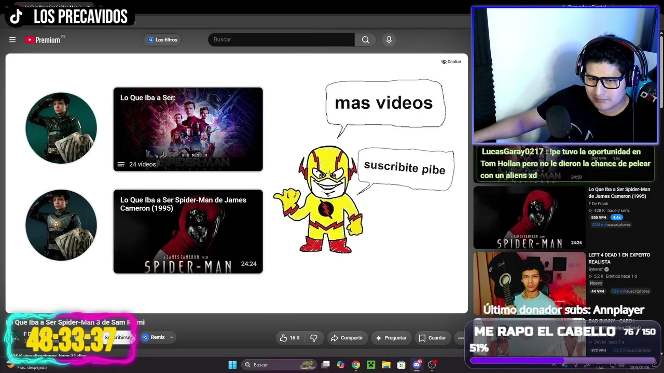
Task: Share the video with Compartir
Action: coord(347,338)
